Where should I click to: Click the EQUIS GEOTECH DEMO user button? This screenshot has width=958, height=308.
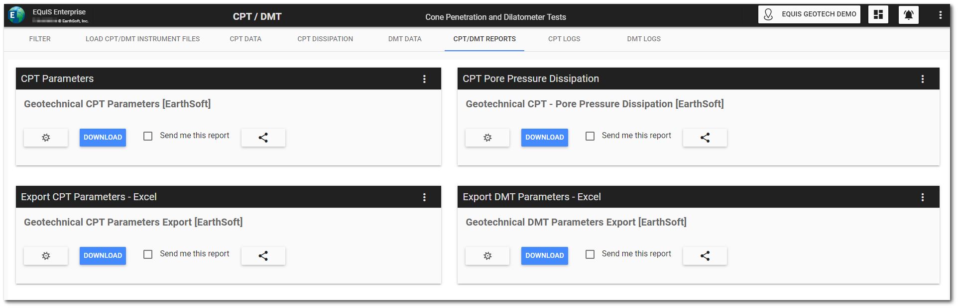tap(809, 14)
